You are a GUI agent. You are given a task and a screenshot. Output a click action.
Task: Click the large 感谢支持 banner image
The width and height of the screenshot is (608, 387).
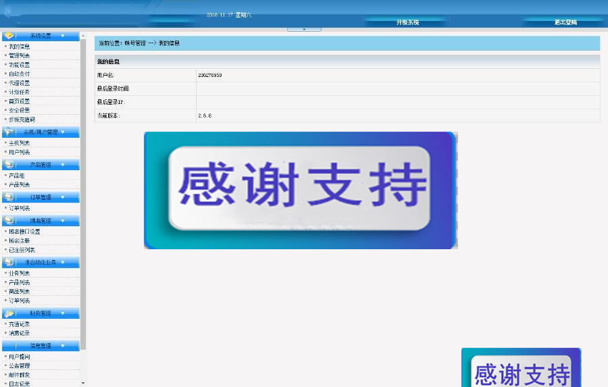301,190
